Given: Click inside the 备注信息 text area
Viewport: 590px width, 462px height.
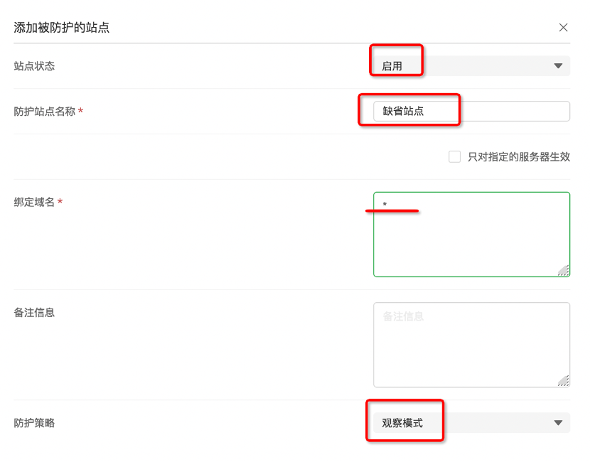Looking at the screenshot, I should click(471, 345).
